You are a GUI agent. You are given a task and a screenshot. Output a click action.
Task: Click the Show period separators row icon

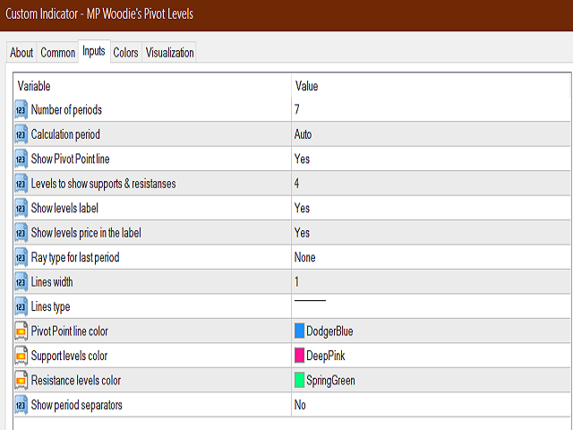coord(21,405)
